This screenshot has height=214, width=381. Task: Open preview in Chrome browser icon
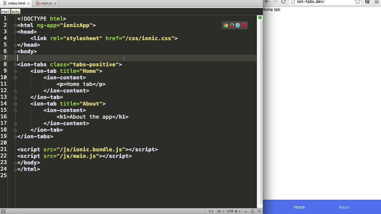coord(226,25)
